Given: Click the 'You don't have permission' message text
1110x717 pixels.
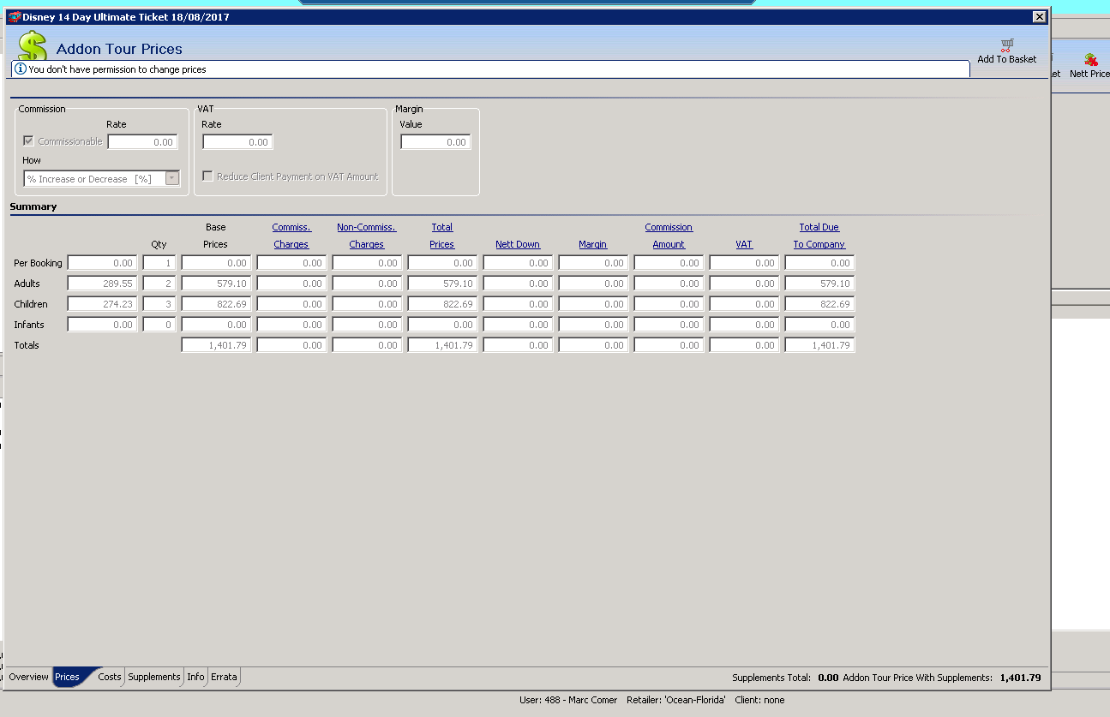Looking at the screenshot, I should point(117,69).
